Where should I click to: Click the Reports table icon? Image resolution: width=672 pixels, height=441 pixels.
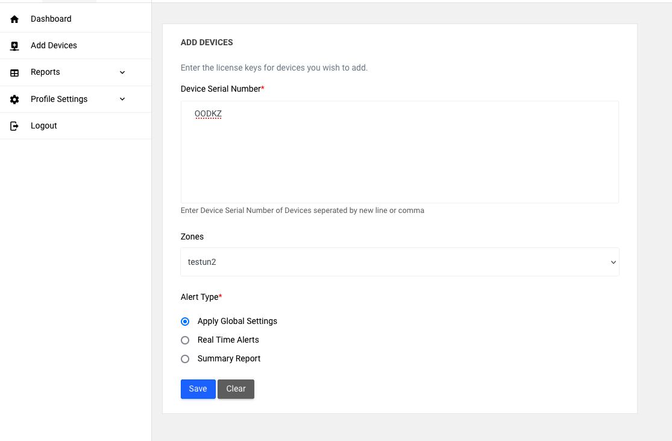(15, 72)
